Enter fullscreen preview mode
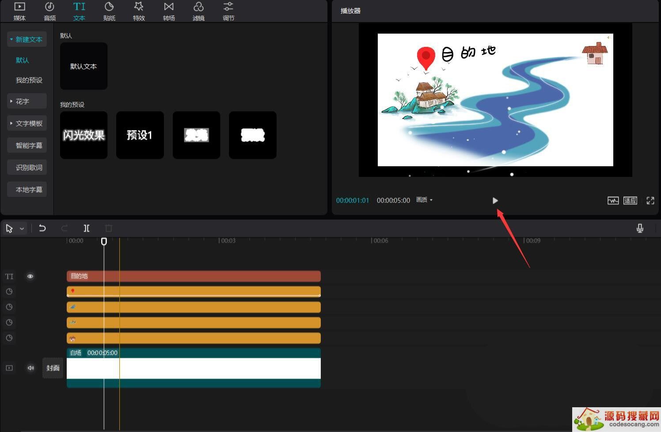This screenshot has height=432, width=661. coord(650,201)
